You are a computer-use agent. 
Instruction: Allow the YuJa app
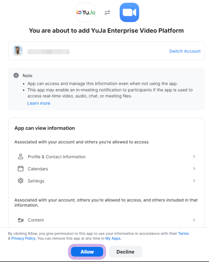[x=87, y=252]
